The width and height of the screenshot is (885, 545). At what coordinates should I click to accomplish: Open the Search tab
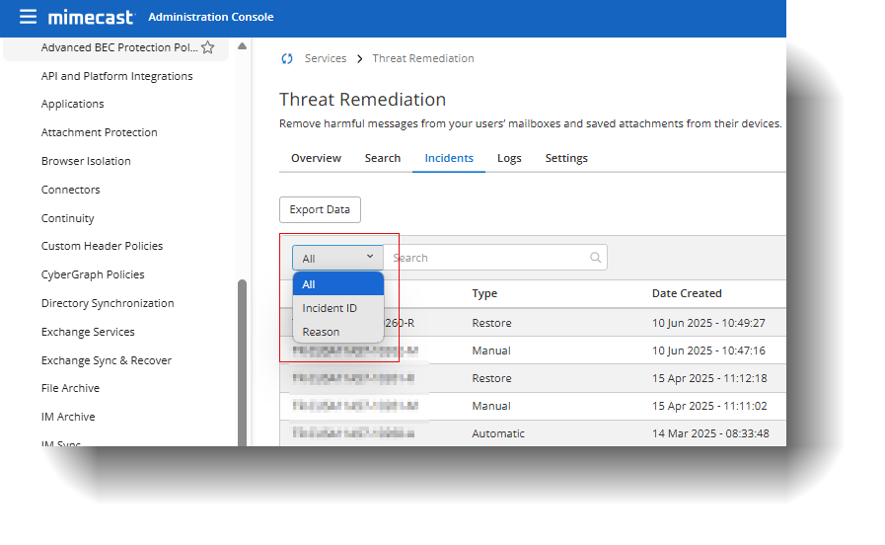click(x=382, y=158)
